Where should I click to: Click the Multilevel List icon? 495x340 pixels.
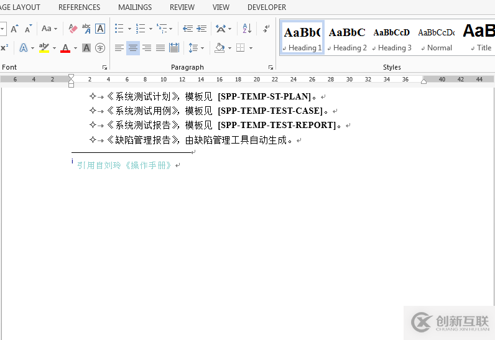click(x=162, y=29)
